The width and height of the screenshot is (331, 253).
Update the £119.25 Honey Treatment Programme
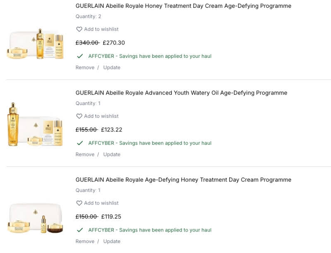click(112, 241)
